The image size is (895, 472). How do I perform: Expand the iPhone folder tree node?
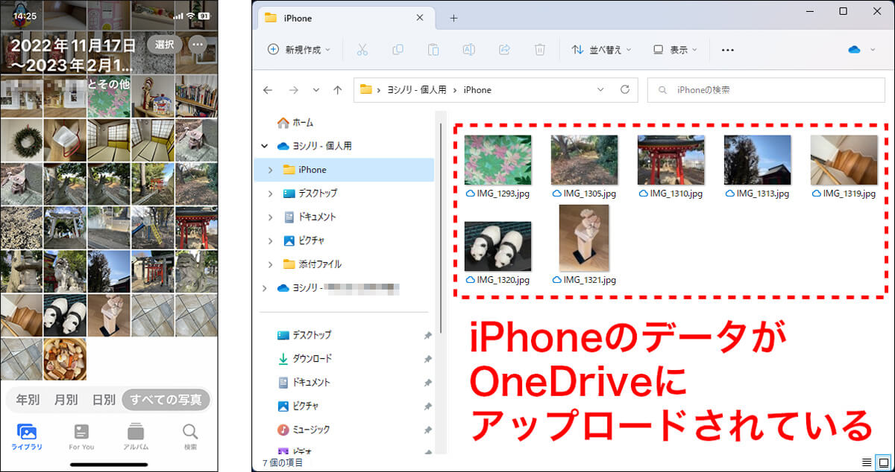click(x=270, y=170)
